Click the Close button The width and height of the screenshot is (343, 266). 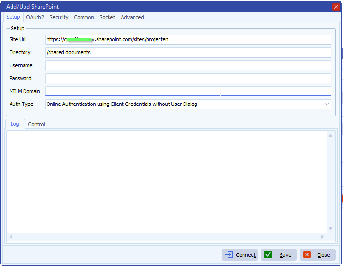click(x=318, y=254)
